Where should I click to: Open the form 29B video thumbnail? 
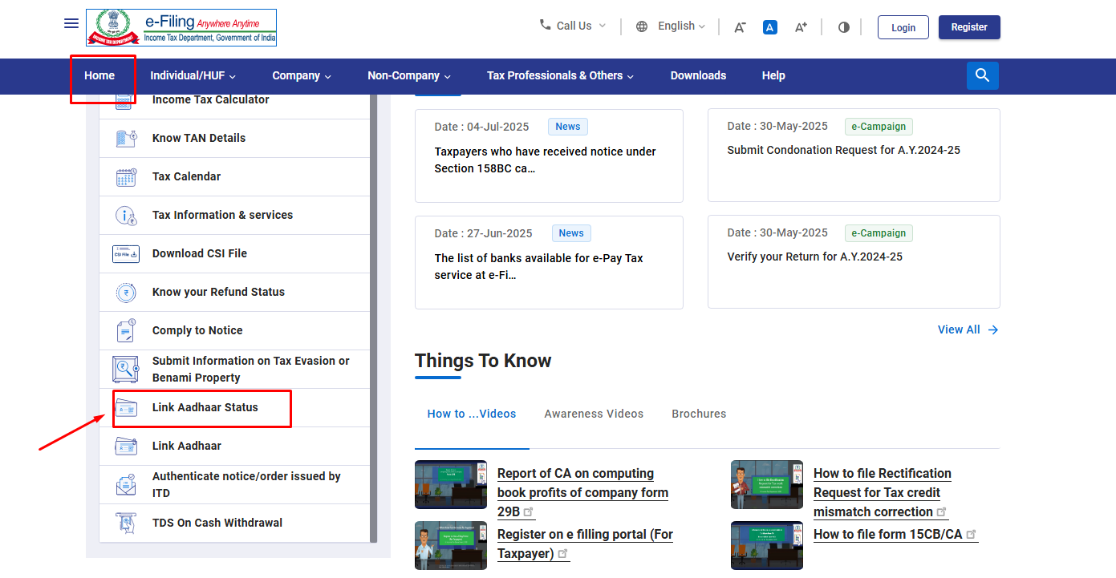click(x=450, y=484)
